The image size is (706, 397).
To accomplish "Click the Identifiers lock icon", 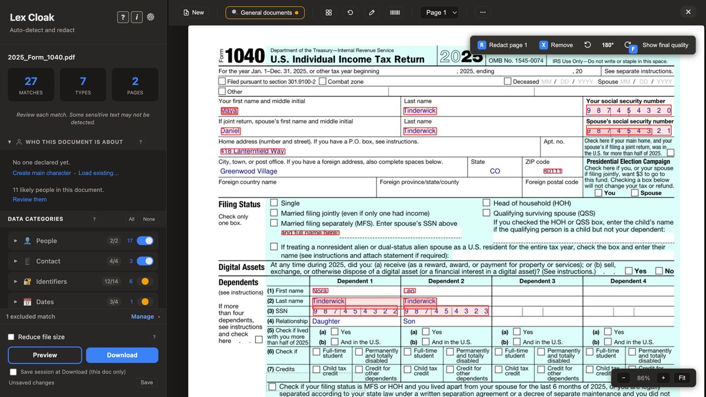I will pyautogui.click(x=27, y=281).
